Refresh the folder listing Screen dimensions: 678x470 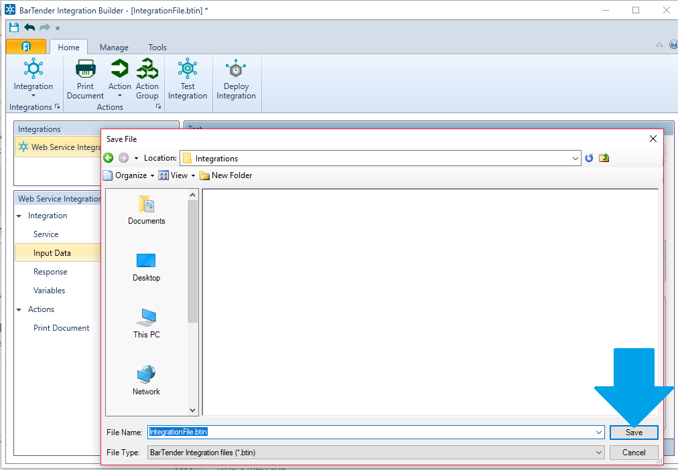(589, 158)
